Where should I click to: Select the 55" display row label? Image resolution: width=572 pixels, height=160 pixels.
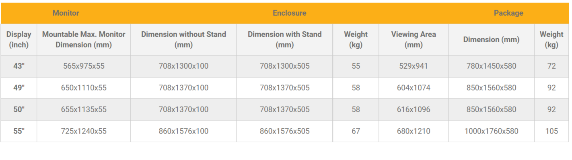pos(19,131)
